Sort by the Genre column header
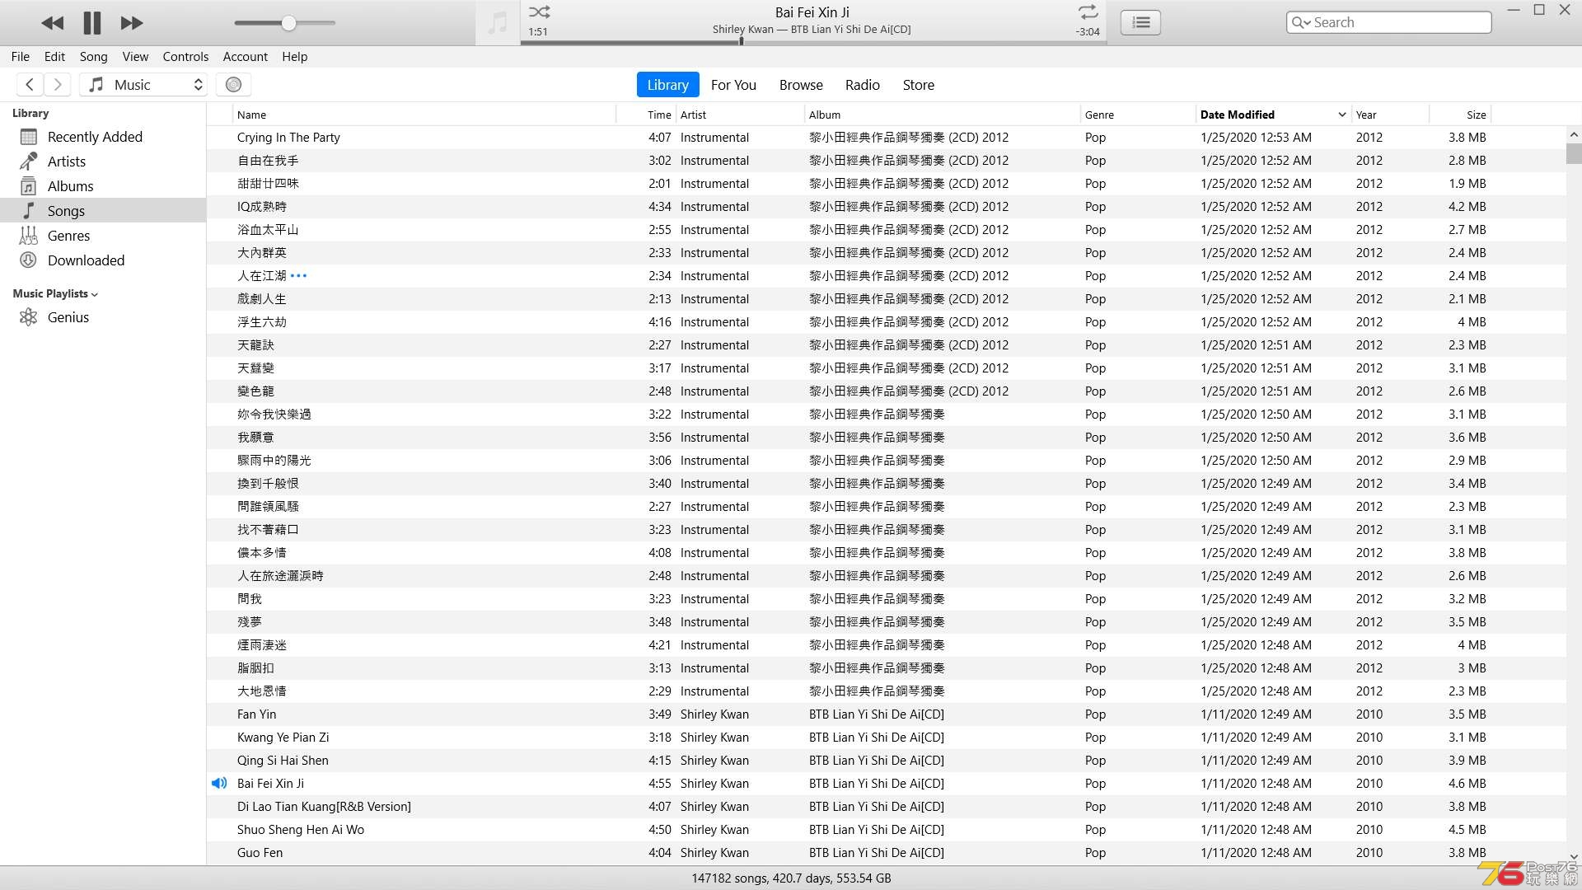Viewport: 1582px width, 890px height. pos(1137,115)
